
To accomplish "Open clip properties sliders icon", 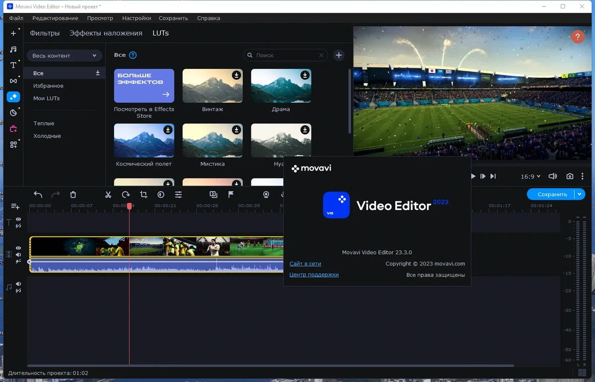I will coord(178,195).
